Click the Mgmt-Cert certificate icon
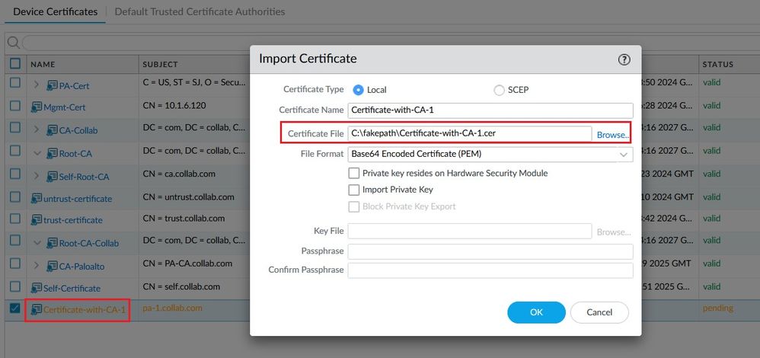Screen dimensions: 760x358 (37, 107)
